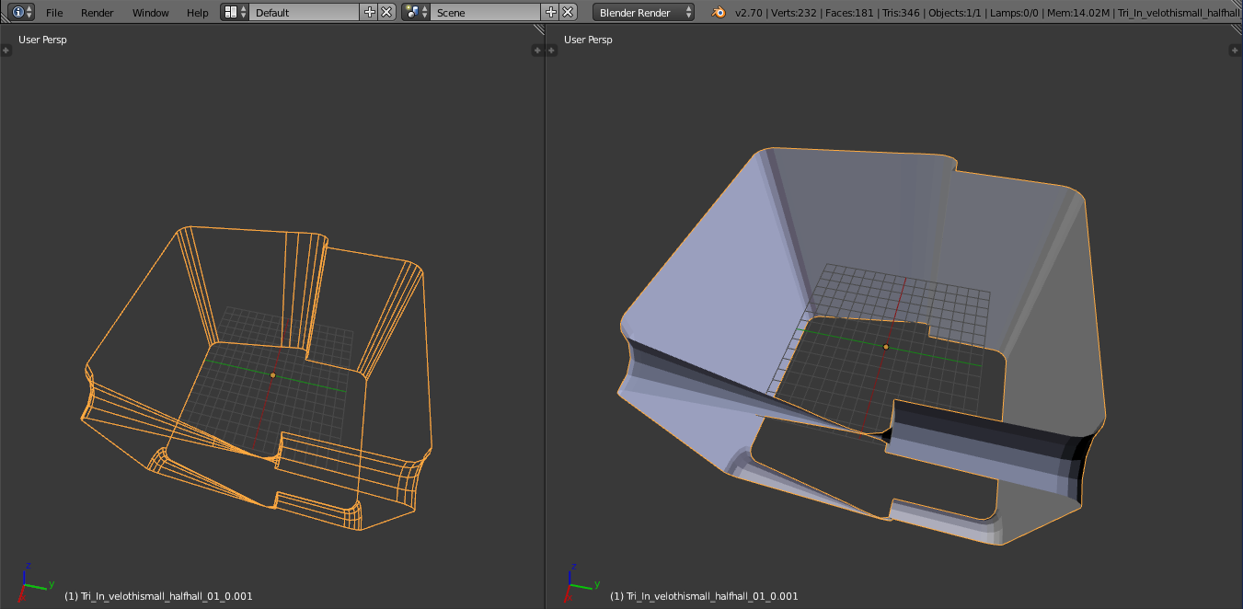
Task: Click the object origin dot in right viewport
Action: point(886,347)
